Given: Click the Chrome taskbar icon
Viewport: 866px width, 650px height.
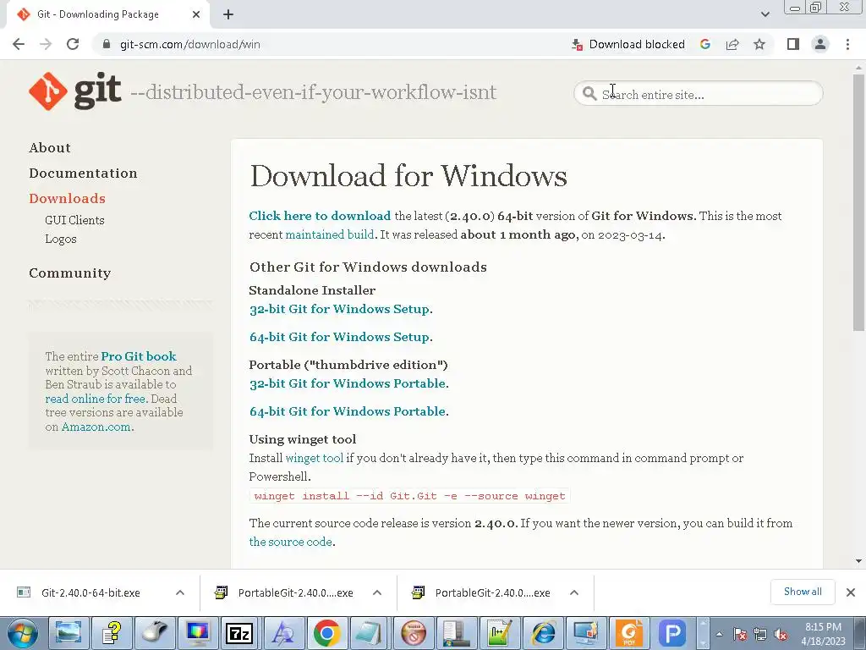Looking at the screenshot, I should pos(326,633).
